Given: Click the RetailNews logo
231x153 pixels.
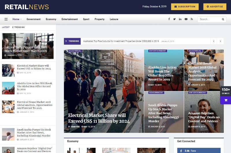Looking at the screenshot, I should [27, 7].
